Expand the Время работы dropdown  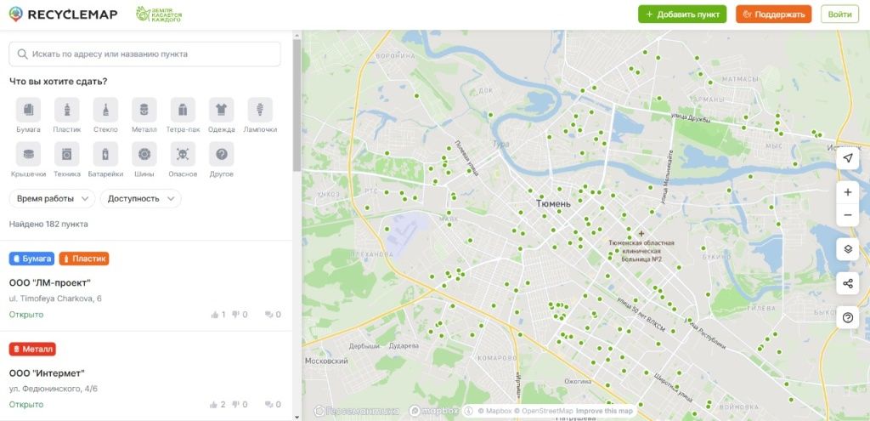click(x=52, y=198)
